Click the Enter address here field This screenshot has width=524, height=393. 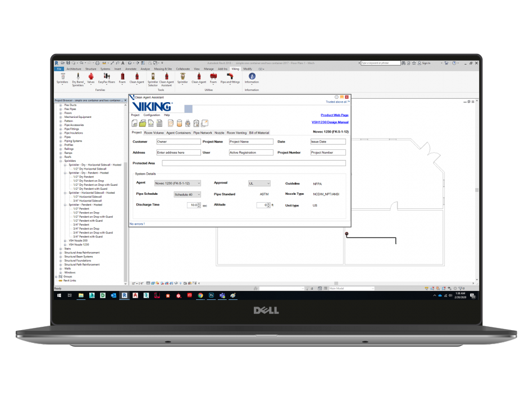pos(179,152)
